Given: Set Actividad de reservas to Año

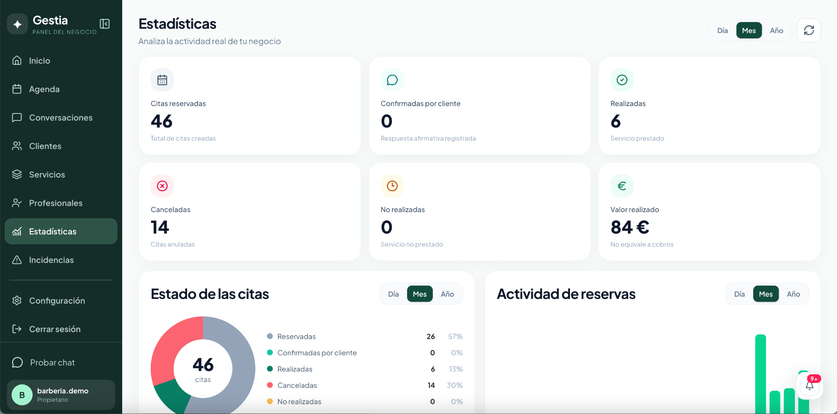Looking at the screenshot, I should tap(793, 294).
